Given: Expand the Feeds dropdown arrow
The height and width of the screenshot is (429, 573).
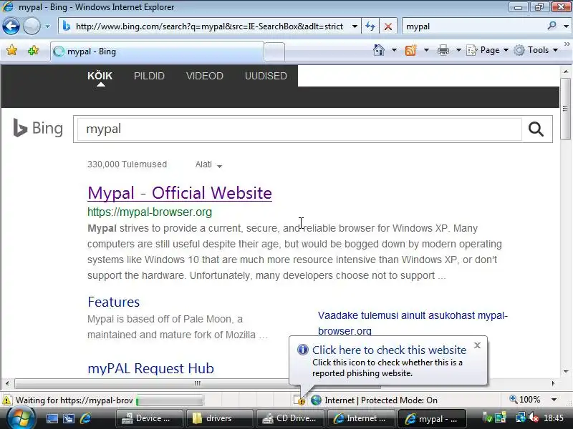Looking at the screenshot, I should pos(426,50).
